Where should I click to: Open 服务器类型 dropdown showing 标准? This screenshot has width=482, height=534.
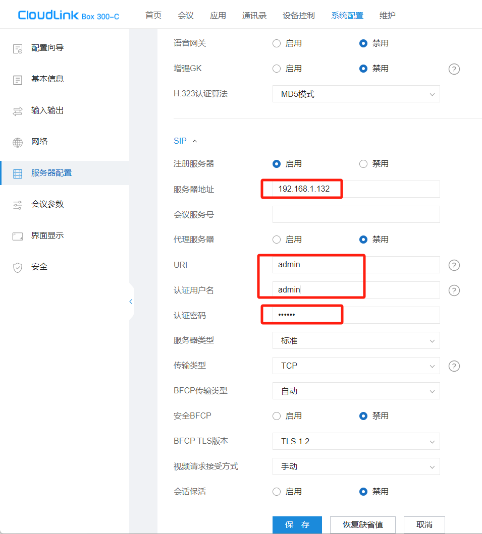coord(356,340)
